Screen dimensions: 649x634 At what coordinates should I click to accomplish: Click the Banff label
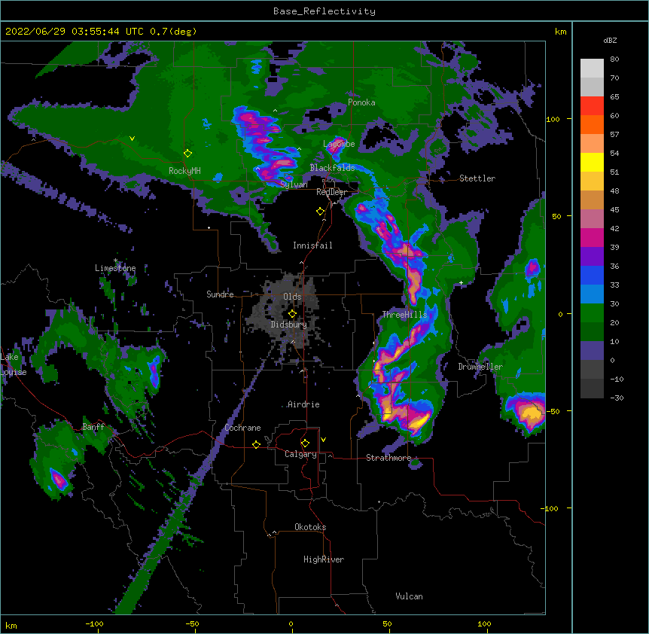(x=93, y=427)
